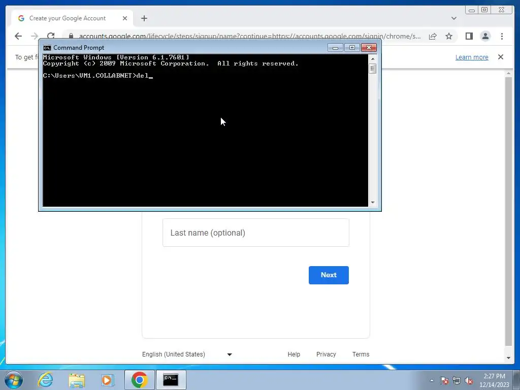
Task: Click the Chrome address bar URL
Action: tap(250, 36)
